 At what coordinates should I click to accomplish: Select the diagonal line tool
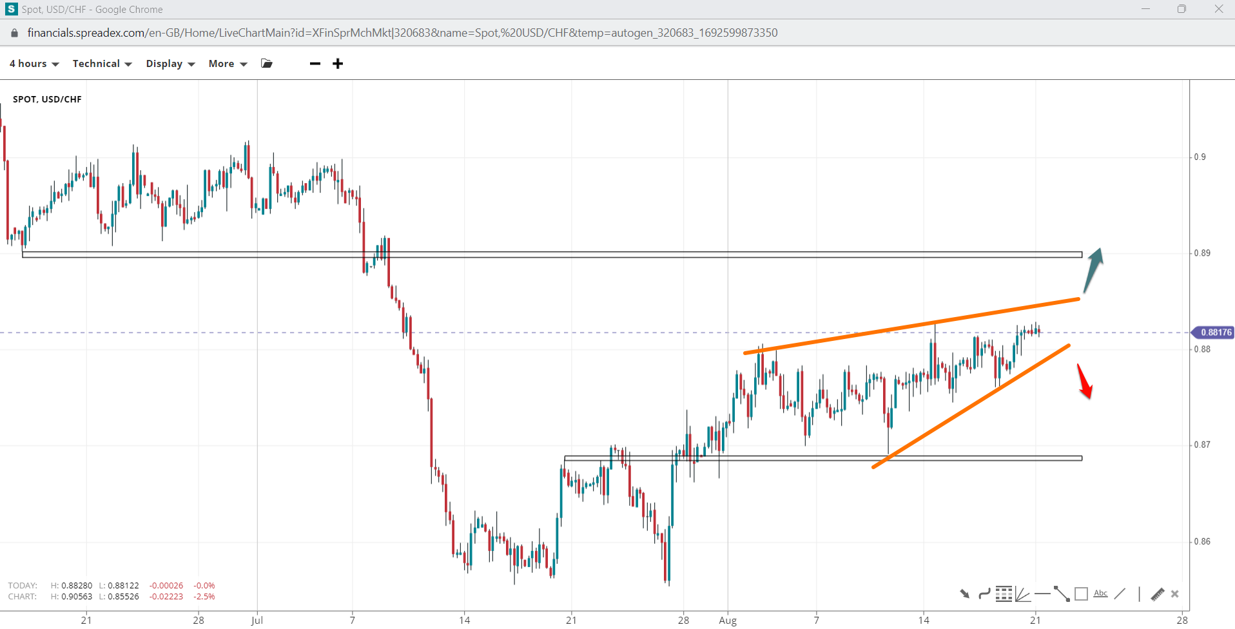1120,594
